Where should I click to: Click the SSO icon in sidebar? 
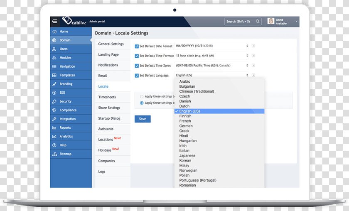[54, 93]
